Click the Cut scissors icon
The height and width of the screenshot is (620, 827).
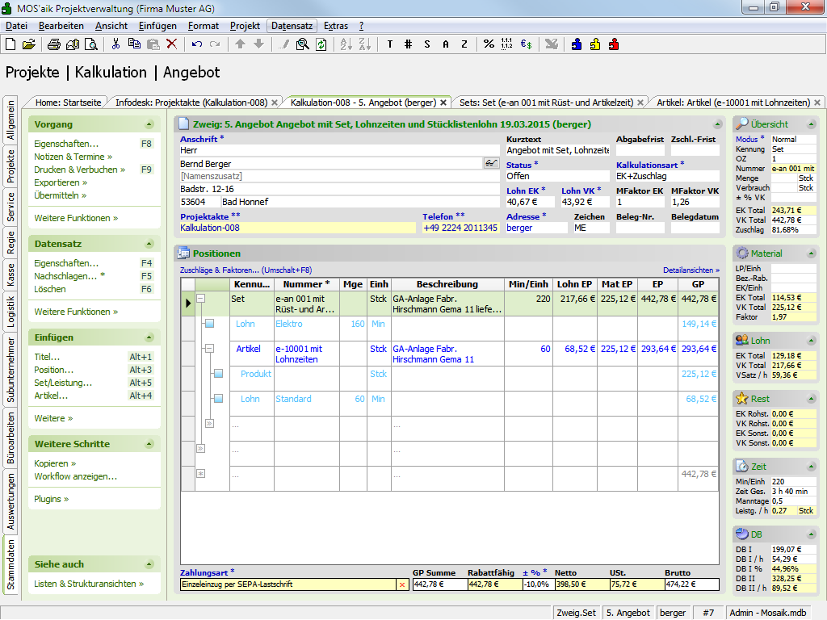tap(115, 44)
